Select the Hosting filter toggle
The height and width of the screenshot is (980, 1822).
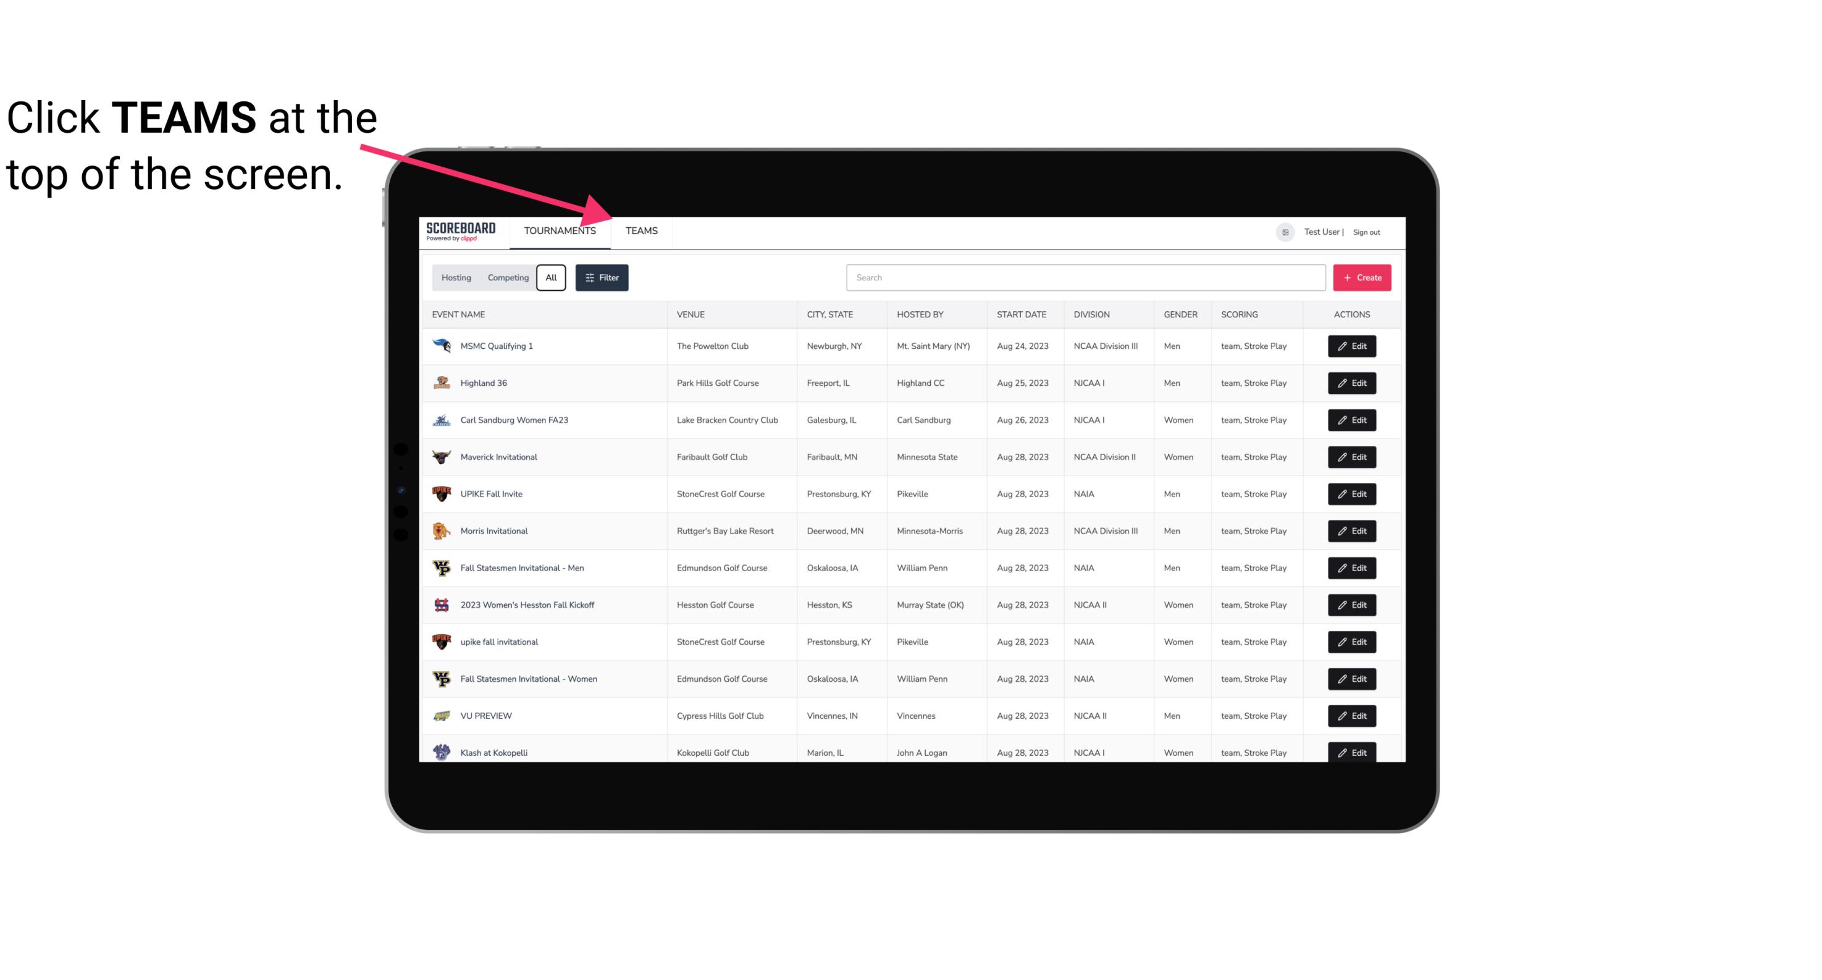(x=455, y=278)
